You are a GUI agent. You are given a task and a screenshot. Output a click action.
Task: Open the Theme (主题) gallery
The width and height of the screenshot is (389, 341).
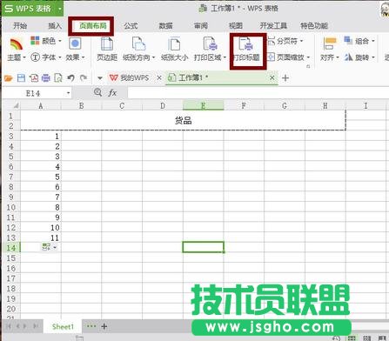click(17, 50)
